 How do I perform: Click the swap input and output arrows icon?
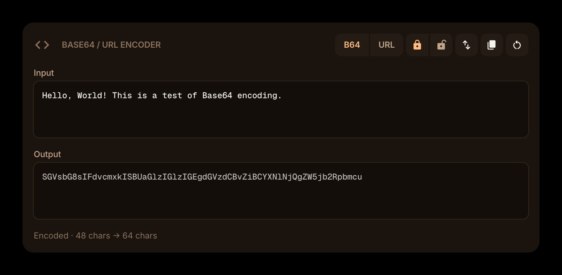(466, 45)
